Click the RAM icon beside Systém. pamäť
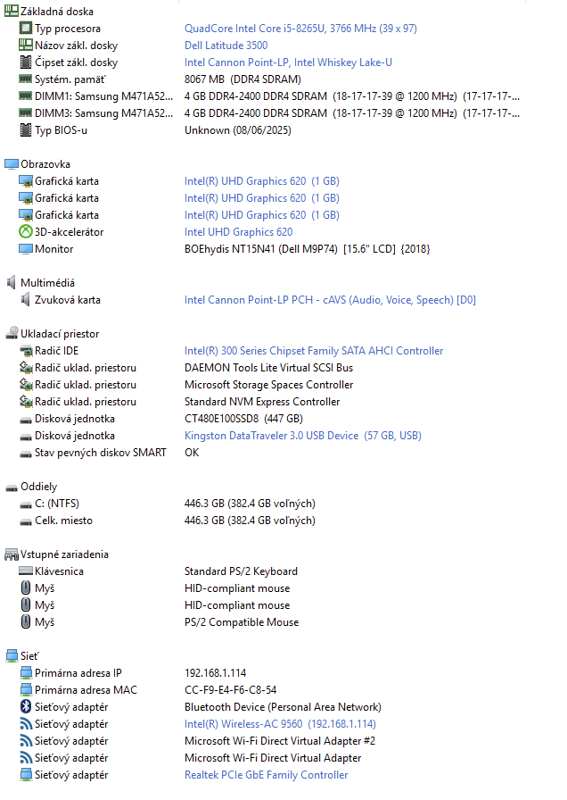 pos(26,79)
